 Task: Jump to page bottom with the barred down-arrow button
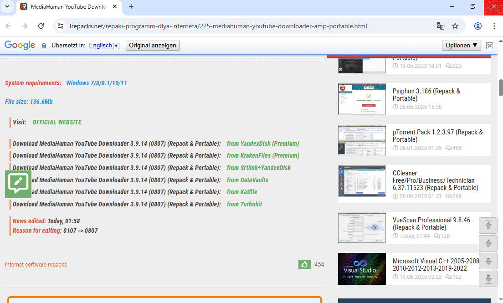488,279
